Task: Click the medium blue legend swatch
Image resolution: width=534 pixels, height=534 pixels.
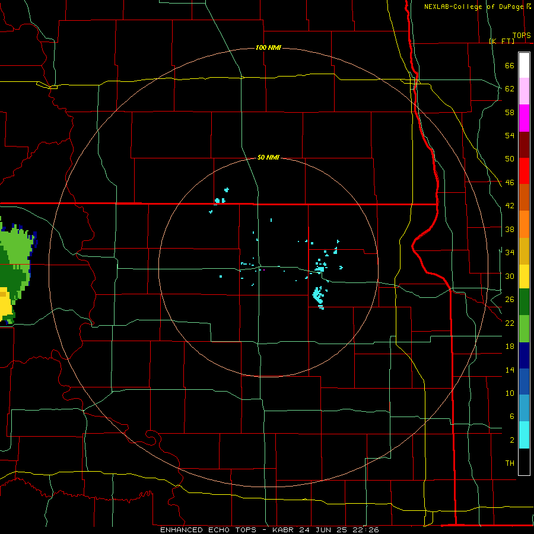Action: [x=524, y=382]
